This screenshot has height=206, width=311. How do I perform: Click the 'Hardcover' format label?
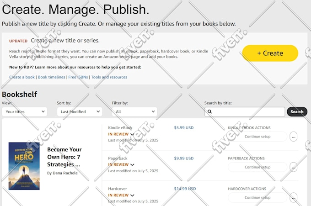pos(118,189)
